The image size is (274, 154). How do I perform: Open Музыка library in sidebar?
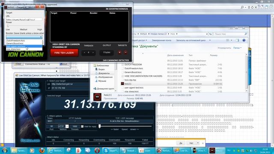pyautogui.click(x=102, y=81)
